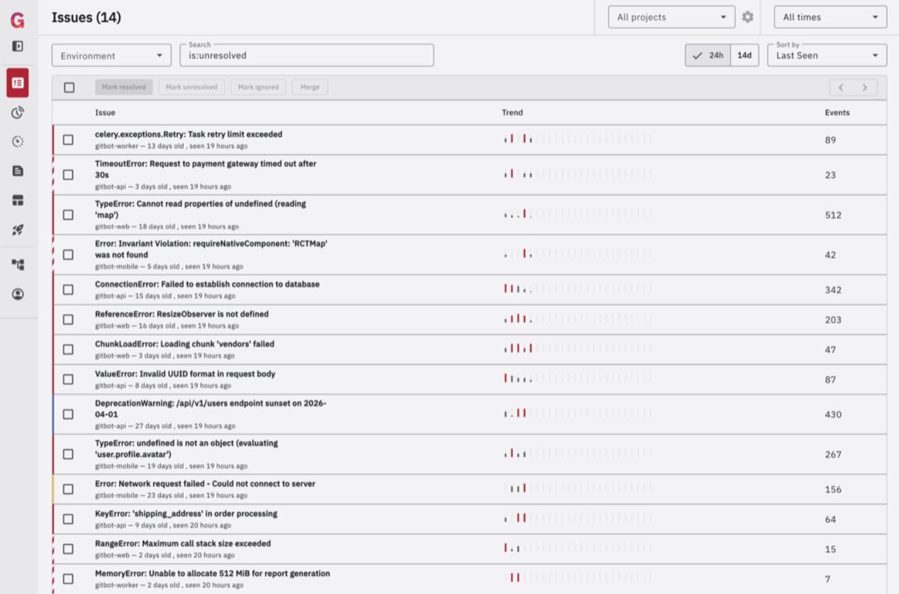Open the user profile sidebar icon
Screen dimensions: 899x594
18,294
